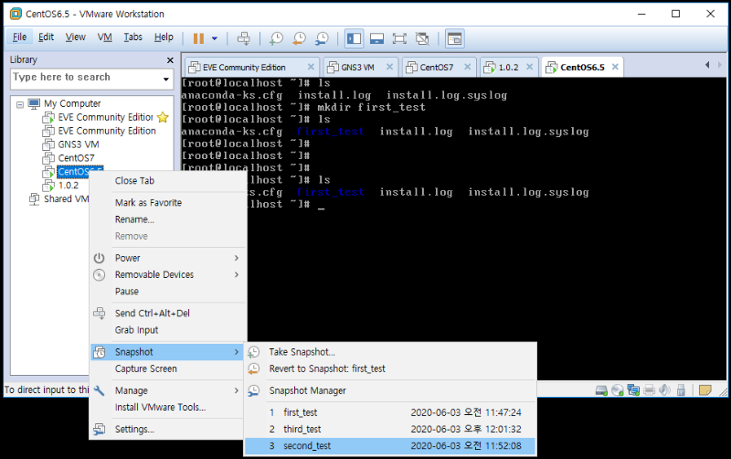This screenshot has height=459, width=731.
Task: Choose Send Ctrl+Alt+Del menu entry
Action: pos(168,313)
